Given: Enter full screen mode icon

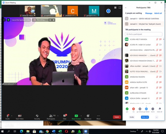Looking at the screenshot, I should pos(120,8).
